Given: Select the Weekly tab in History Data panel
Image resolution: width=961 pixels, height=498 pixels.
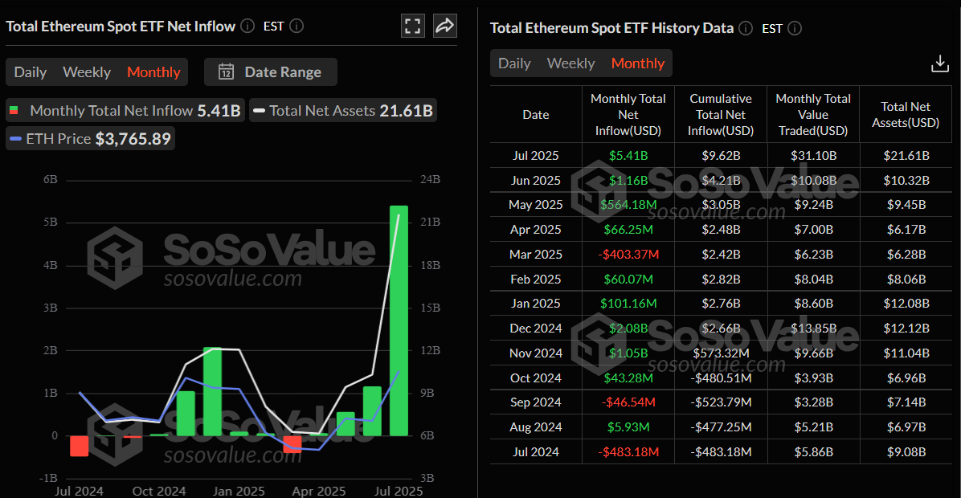Looking at the screenshot, I should (x=570, y=63).
